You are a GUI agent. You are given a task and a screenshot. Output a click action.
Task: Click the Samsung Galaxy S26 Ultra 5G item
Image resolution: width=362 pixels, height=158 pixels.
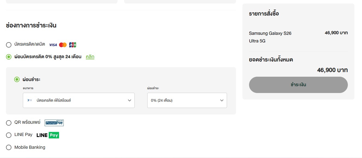coord(270,37)
